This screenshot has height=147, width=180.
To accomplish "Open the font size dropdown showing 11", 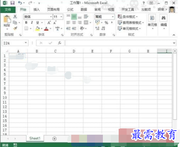I will [61, 17].
